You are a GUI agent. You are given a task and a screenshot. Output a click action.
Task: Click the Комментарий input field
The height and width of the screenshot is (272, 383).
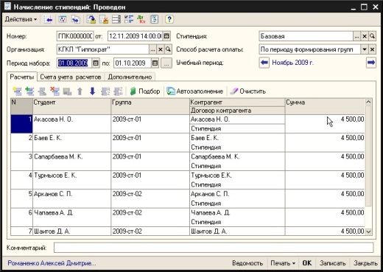click(x=214, y=248)
